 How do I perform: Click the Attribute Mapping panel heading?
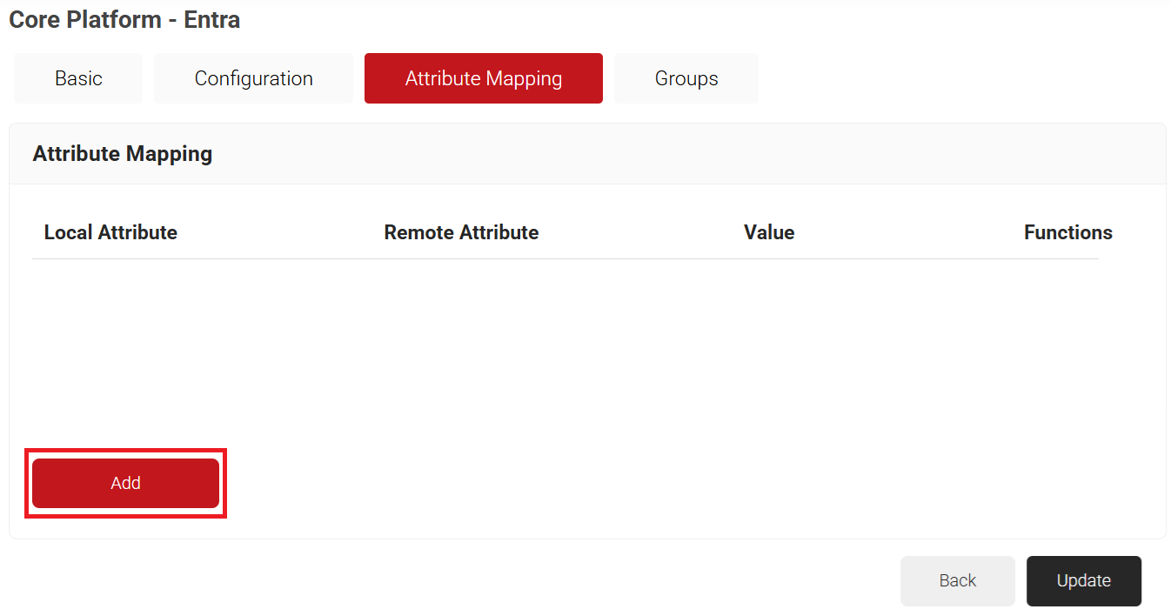pyautogui.click(x=123, y=154)
